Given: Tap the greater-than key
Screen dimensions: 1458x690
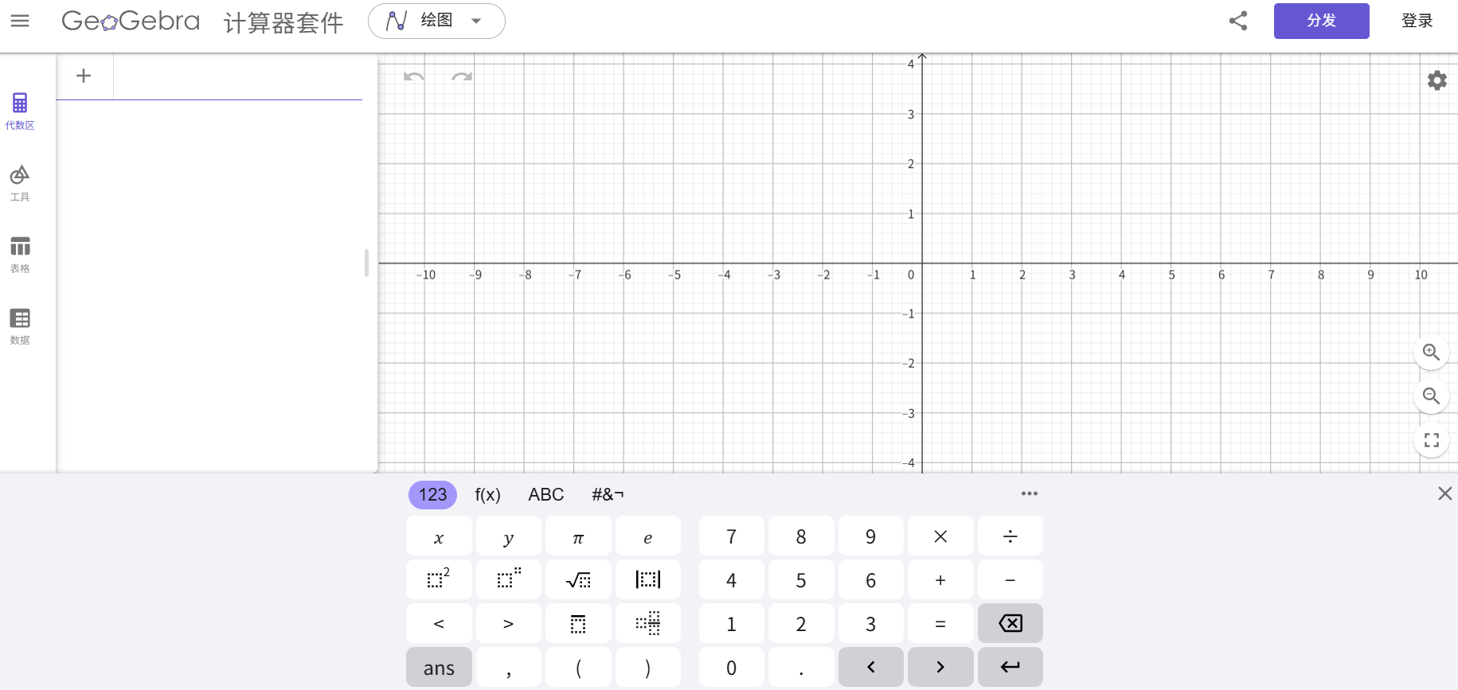Looking at the screenshot, I should [509, 623].
